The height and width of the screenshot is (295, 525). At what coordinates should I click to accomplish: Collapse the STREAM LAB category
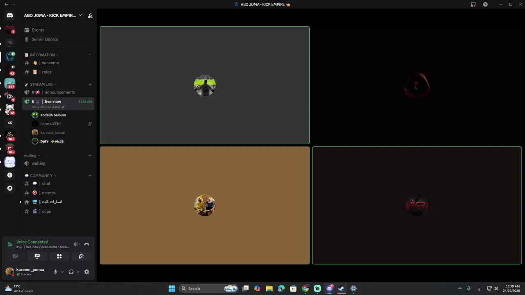click(x=41, y=84)
